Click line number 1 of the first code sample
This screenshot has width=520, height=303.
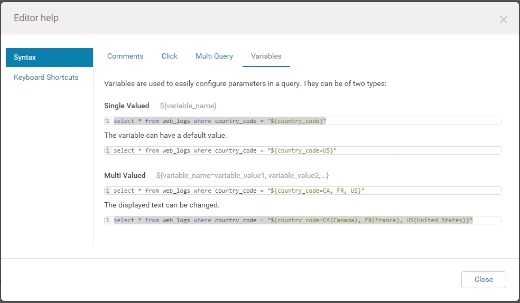tap(107, 121)
